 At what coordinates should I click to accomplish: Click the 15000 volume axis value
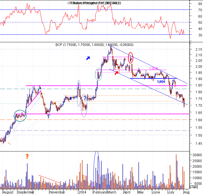(197, 172)
